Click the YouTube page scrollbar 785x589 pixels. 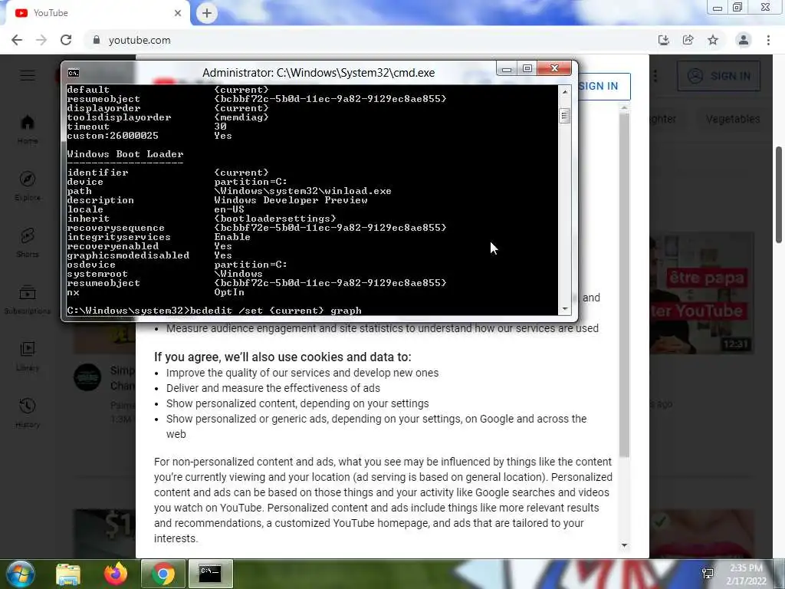tap(779, 196)
